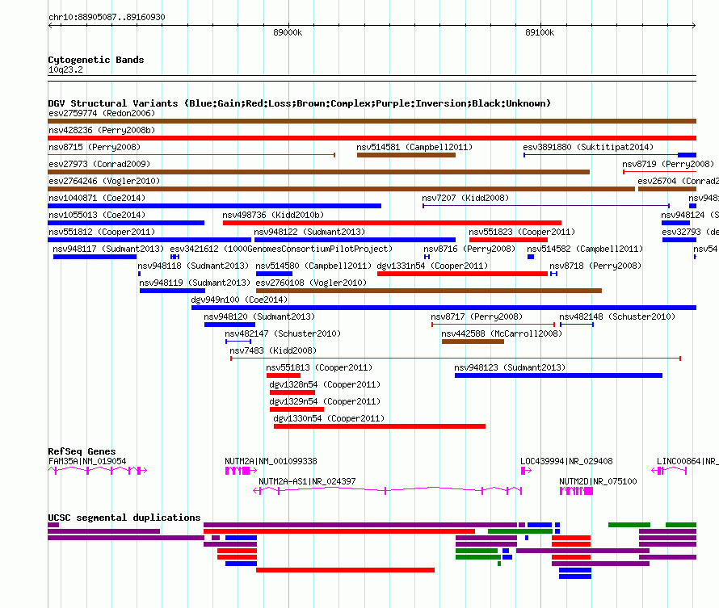The image size is (719, 608).
Task: Select the blue dgv949n100 gain bar
Action: pos(444,308)
